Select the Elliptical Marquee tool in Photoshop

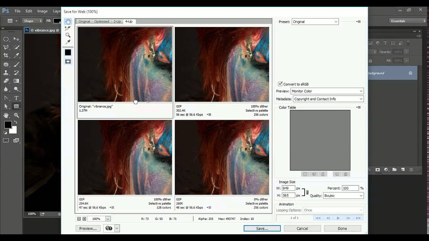[6, 39]
